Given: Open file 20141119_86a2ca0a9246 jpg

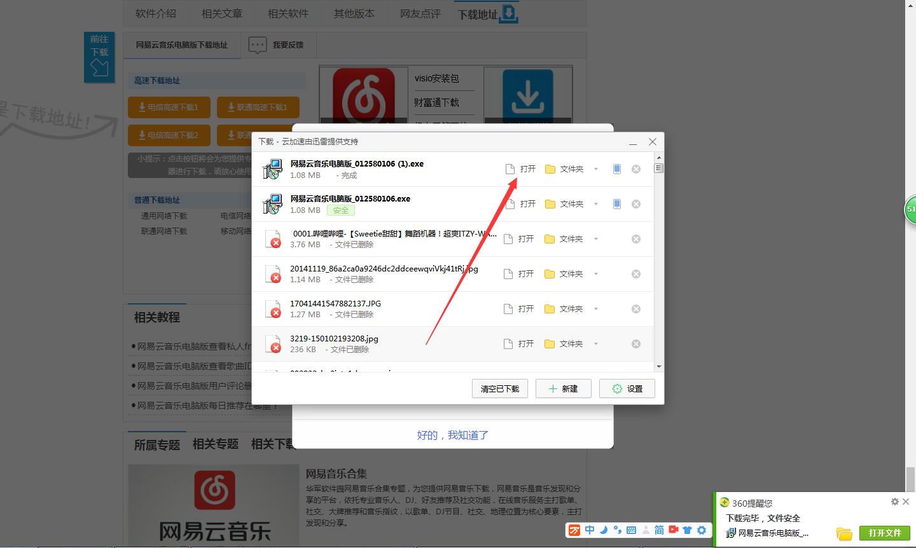Looking at the screenshot, I should tap(519, 274).
